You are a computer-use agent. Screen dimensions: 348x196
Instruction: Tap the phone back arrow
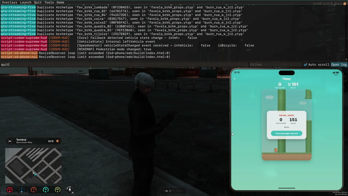[x=235, y=79]
